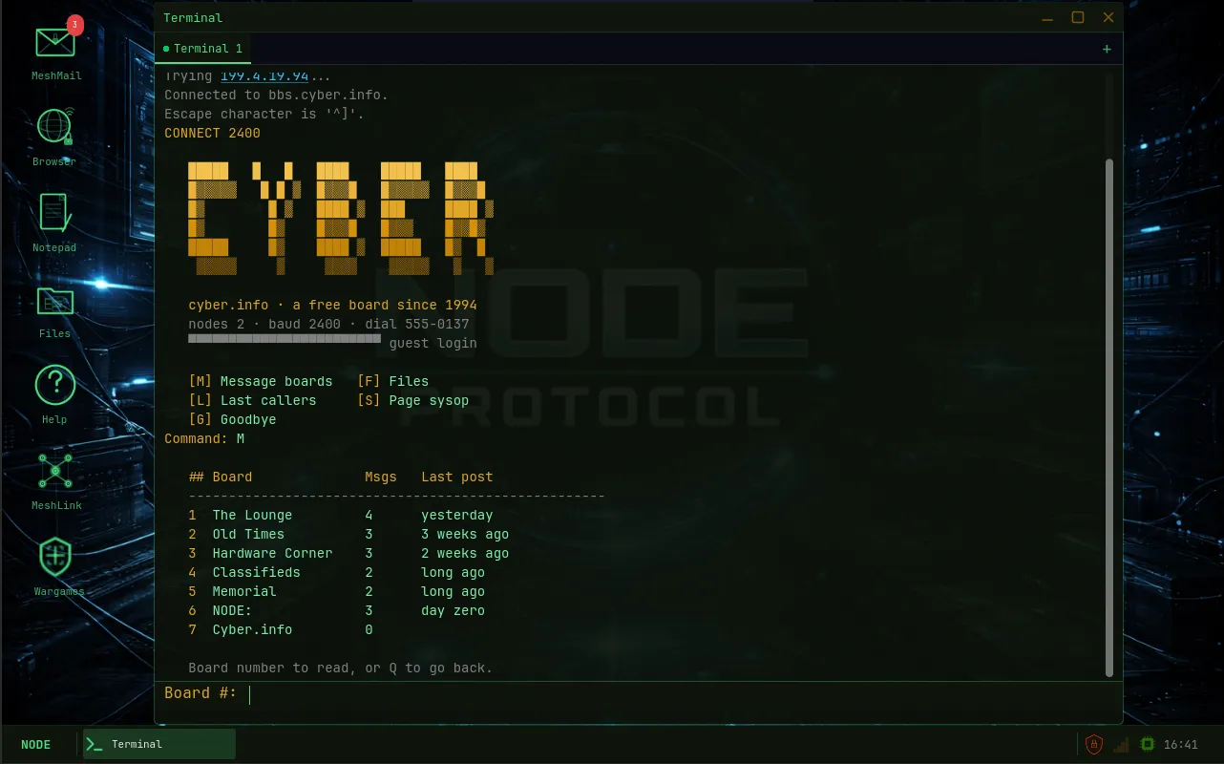Select the Cyber.info board row
Screen dimensions: 1224x764
click(x=281, y=629)
